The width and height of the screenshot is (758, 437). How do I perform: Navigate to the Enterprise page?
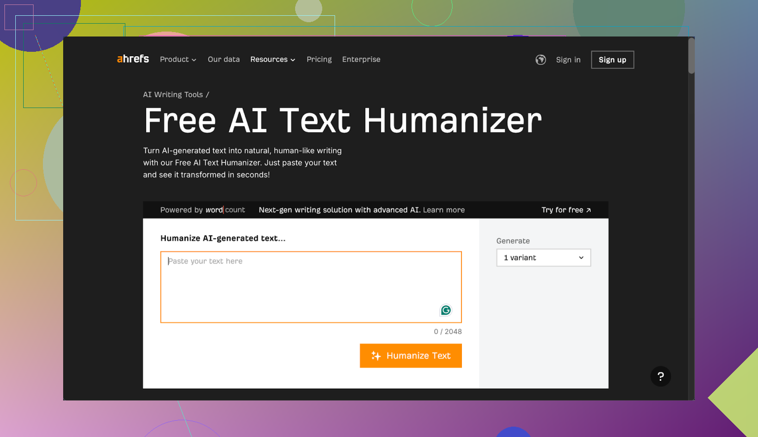(x=361, y=60)
